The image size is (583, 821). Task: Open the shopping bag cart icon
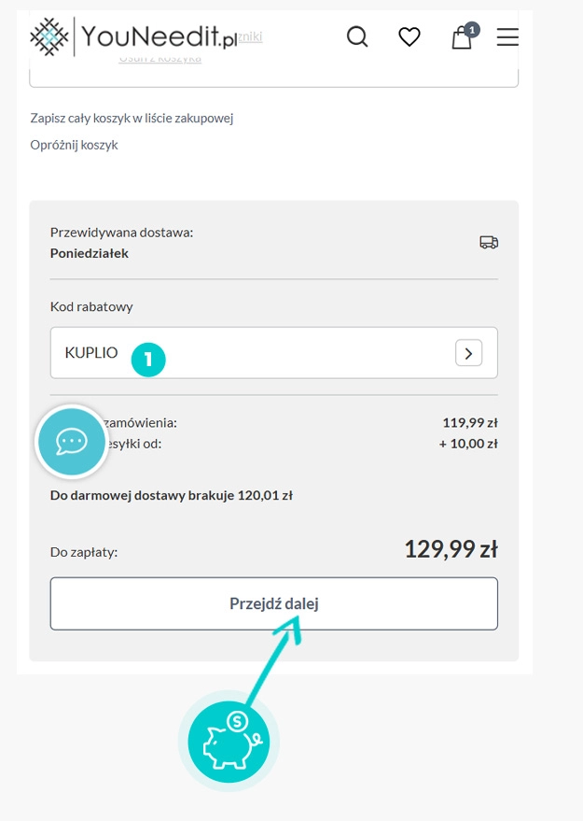tap(461, 39)
